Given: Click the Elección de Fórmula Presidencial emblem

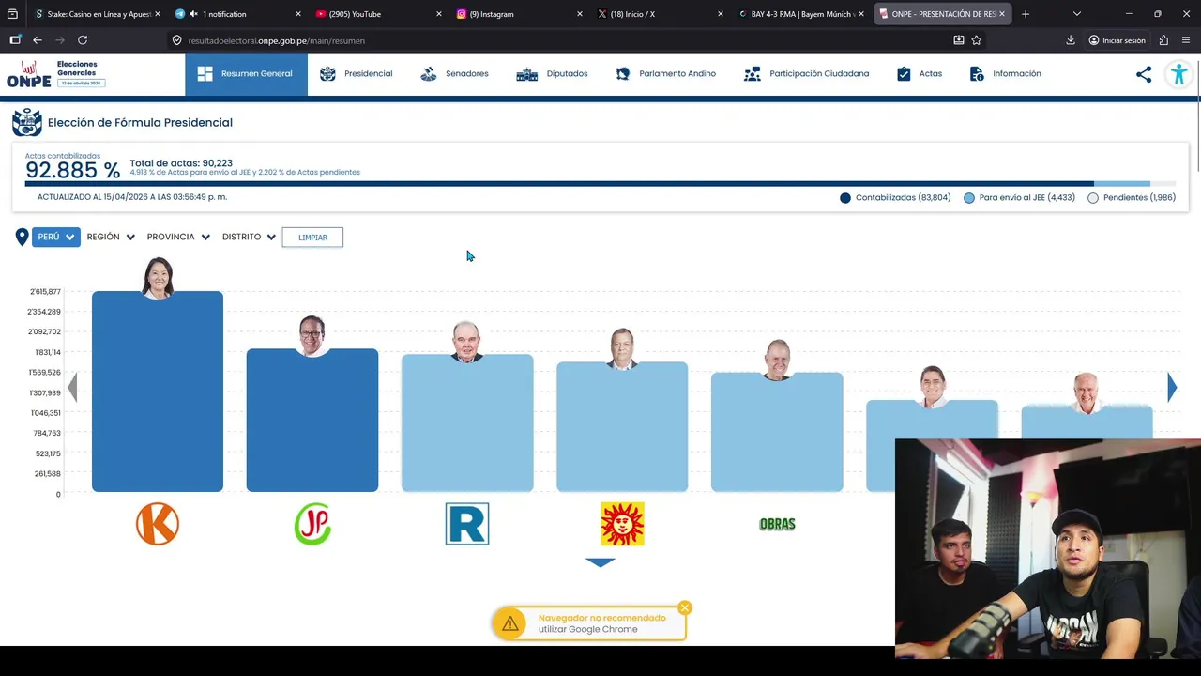Looking at the screenshot, I should click(26, 122).
